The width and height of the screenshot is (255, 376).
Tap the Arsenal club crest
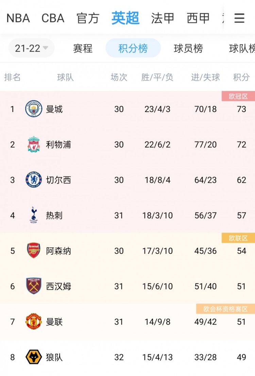tap(34, 250)
